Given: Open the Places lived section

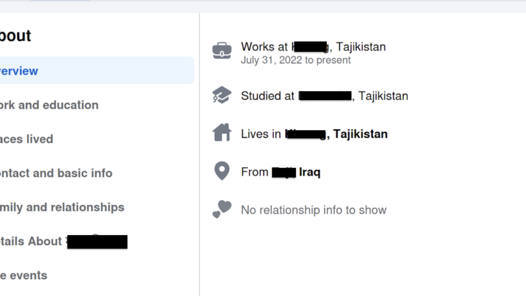Looking at the screenshot, I should click(27, 139).
